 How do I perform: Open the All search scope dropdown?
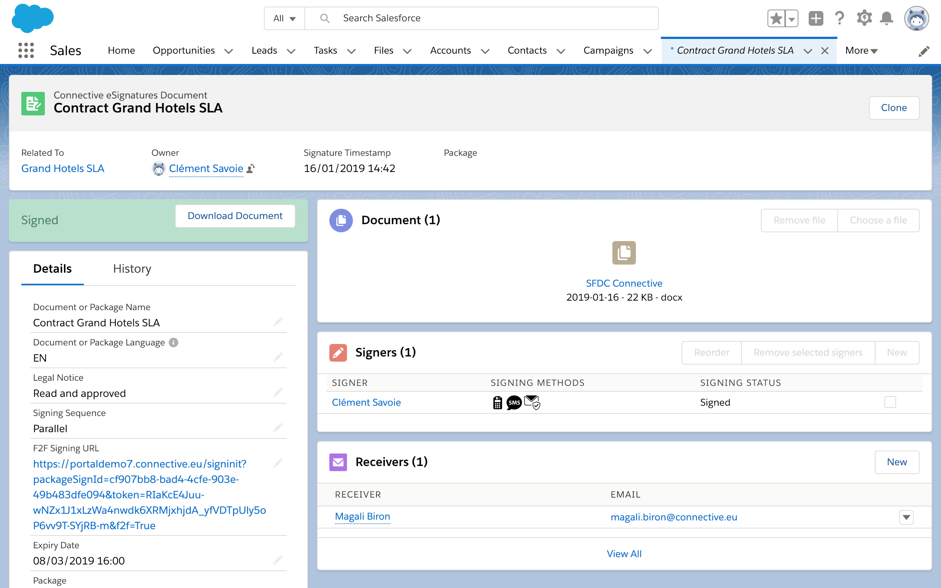[284, 18]
